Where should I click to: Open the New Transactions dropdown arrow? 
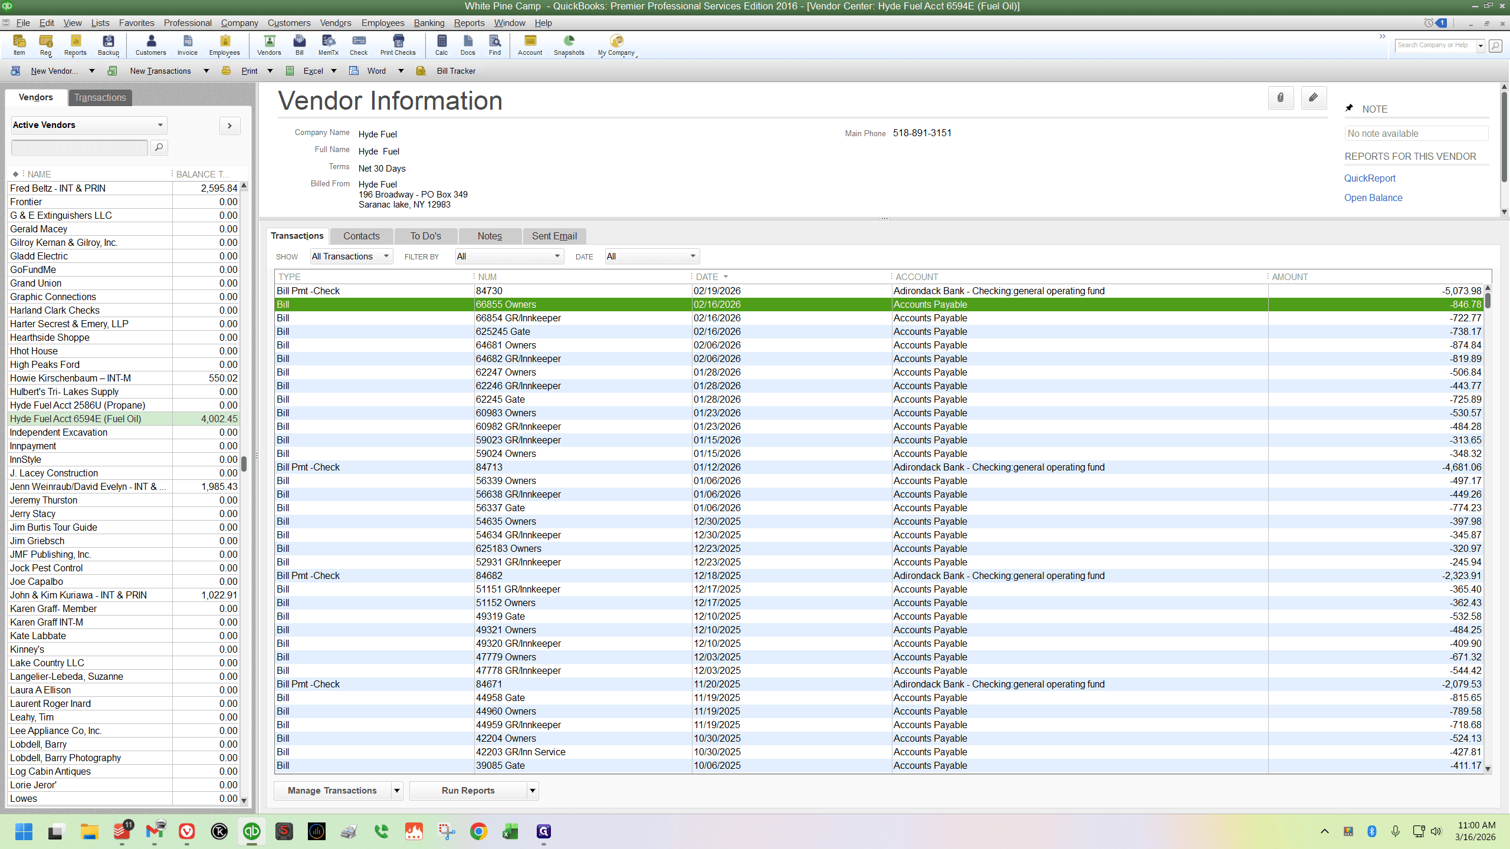[x=206, y=71]
